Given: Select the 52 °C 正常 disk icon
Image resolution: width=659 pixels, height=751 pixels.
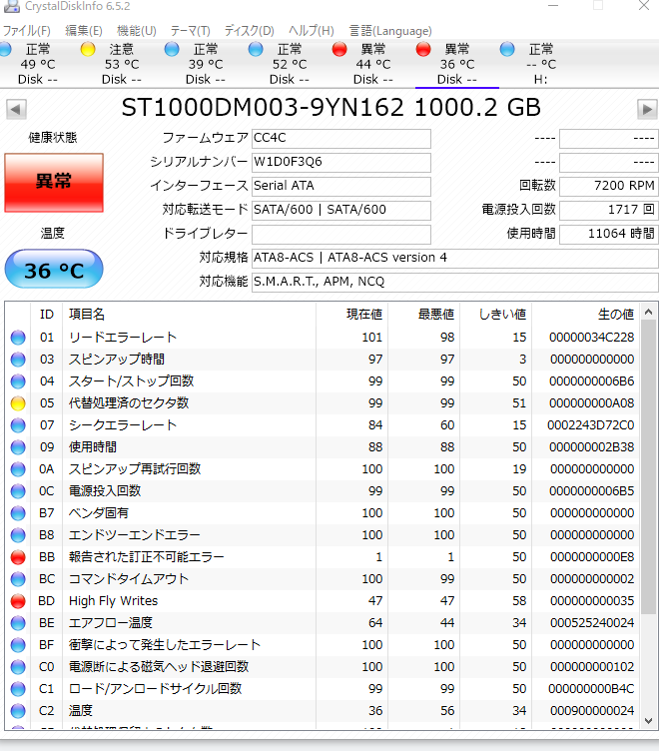Looking at the screenshot, I should point(256,49).
